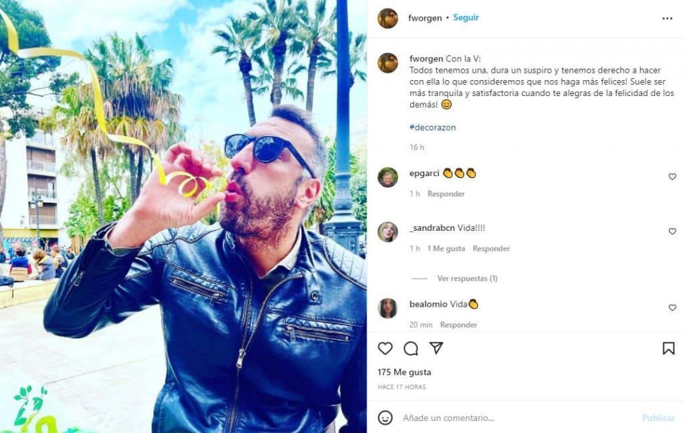Reply to bealomio's comment

tap(458, 325)
